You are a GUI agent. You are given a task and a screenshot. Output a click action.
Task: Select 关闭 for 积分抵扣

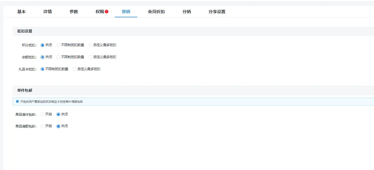coord(43,45)
